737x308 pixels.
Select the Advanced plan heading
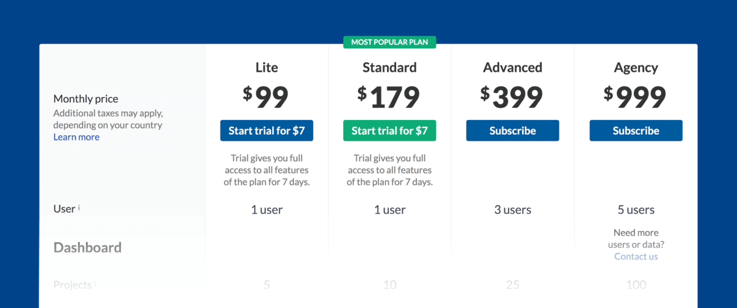tap(513, 67)
